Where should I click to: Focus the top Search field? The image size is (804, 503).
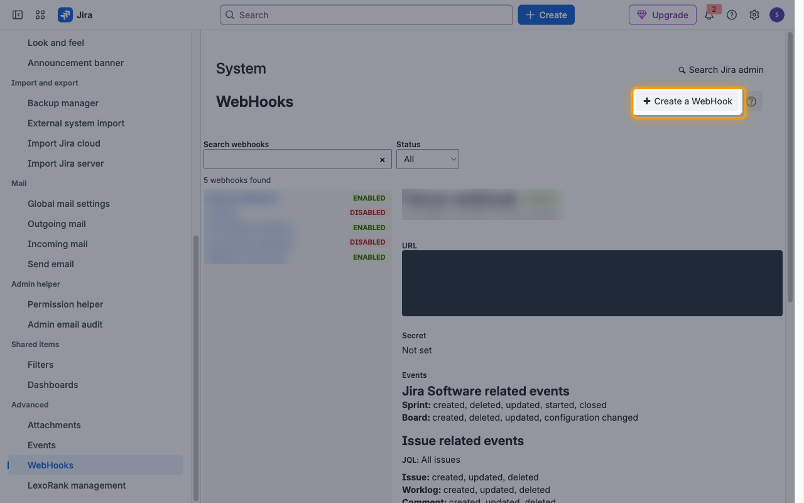point(366,15)
